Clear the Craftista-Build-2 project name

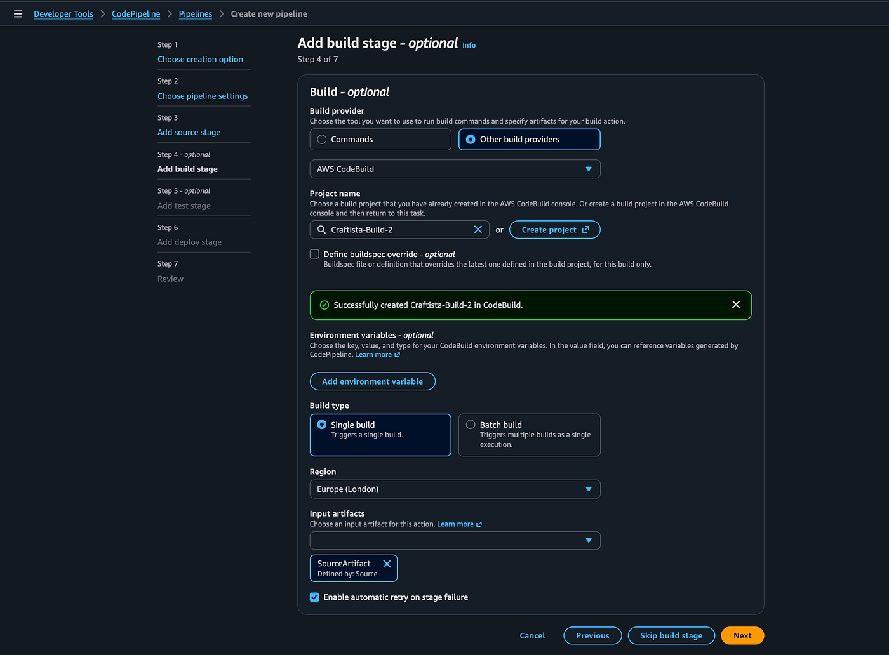pyautogui.click(x=478, y=230)
